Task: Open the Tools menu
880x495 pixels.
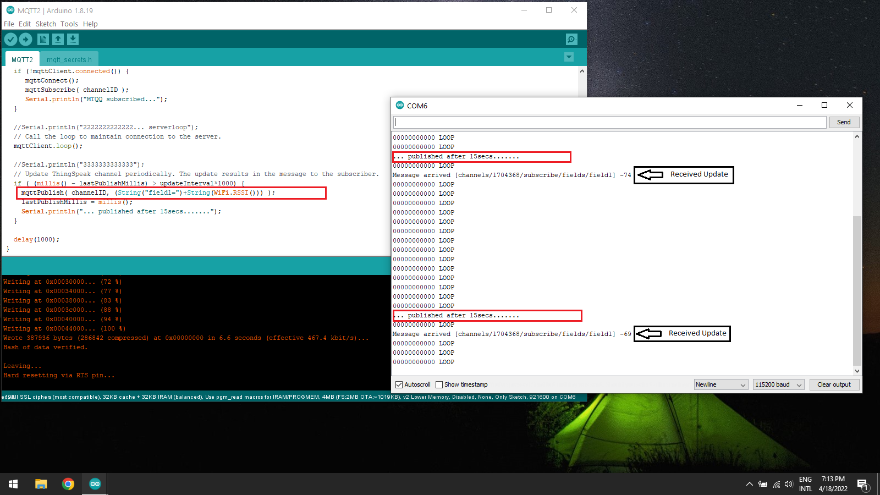Action: tap(69, 24)
